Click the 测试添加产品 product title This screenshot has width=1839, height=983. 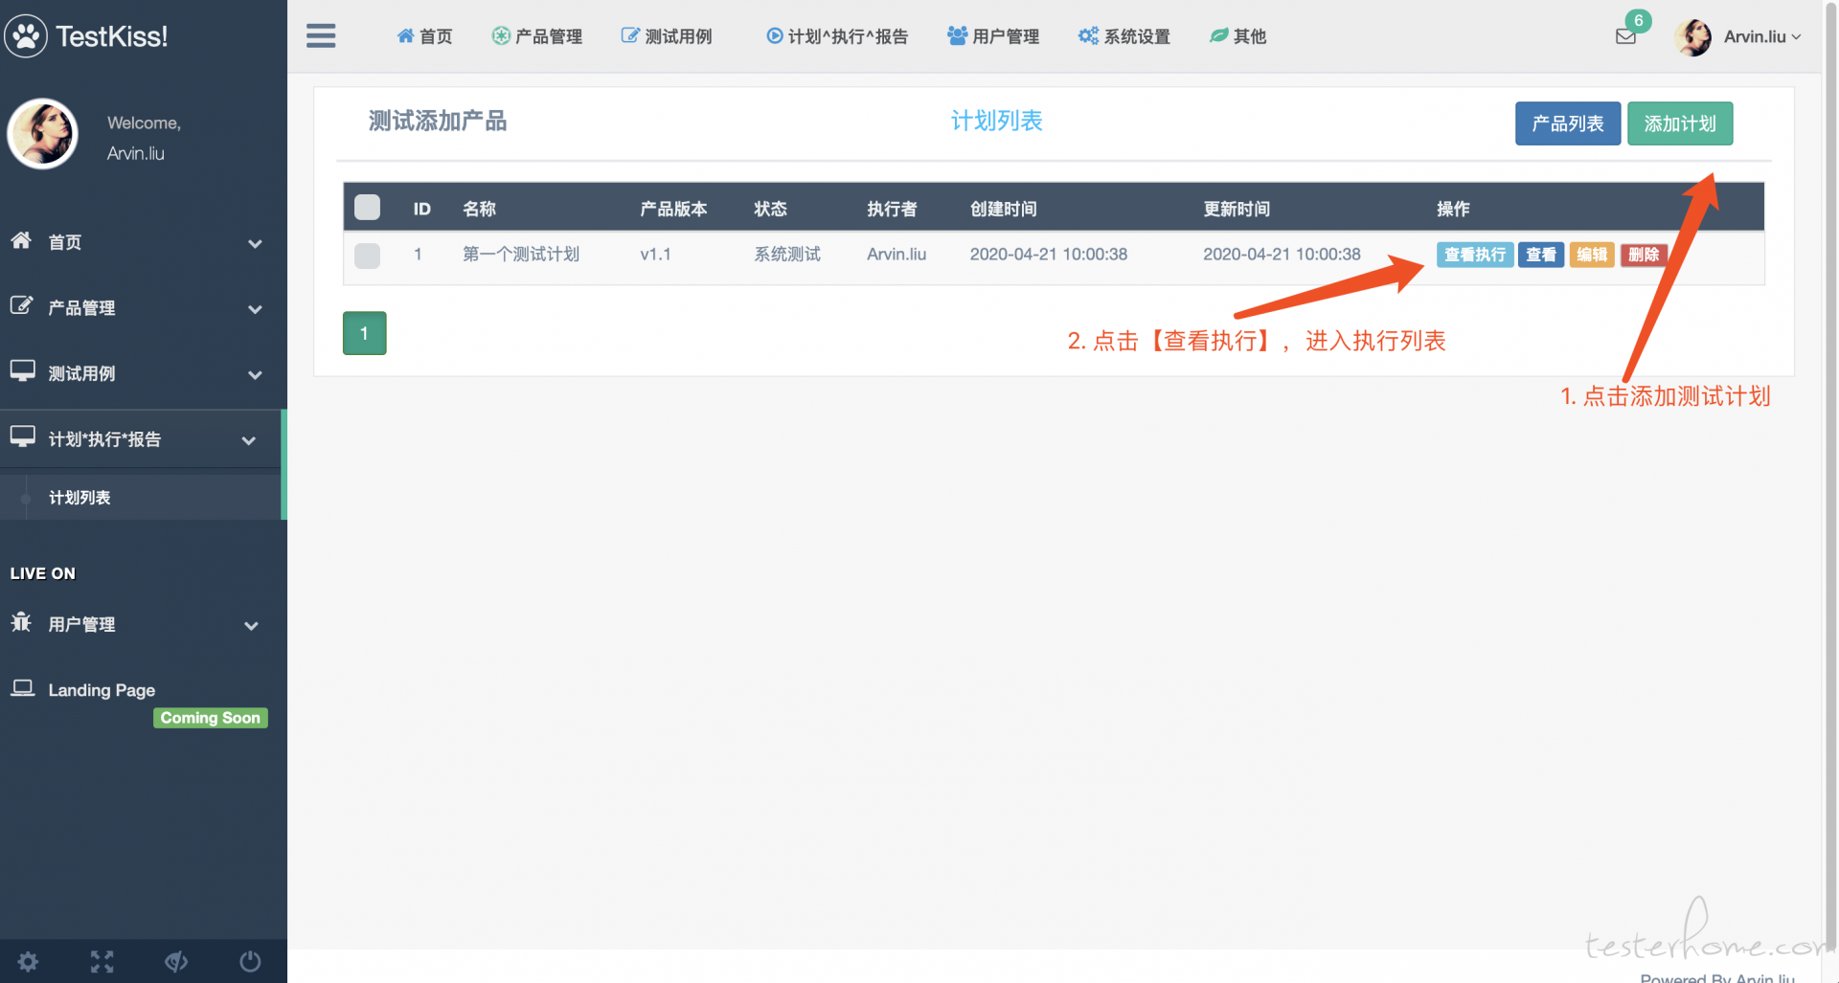coord(438,121)
